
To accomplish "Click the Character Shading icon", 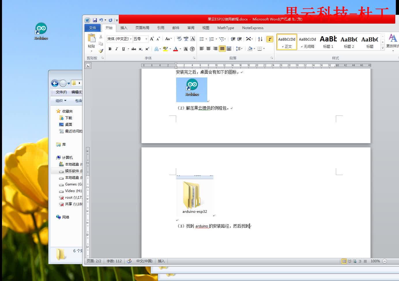I will point(186,49).
